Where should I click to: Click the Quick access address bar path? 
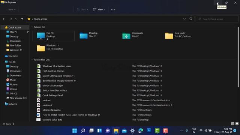[x=40, y=19]
